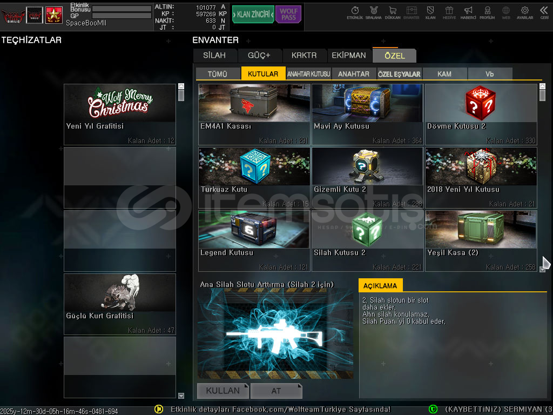Viewport: 553px width, 415px height.
Task: Open the Wolf Pass button
Action: pos(288,14)
